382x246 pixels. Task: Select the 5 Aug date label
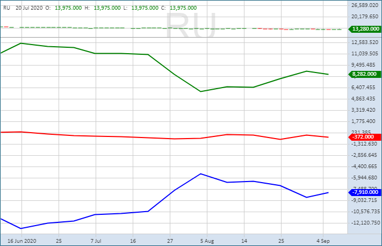point(207,241)
